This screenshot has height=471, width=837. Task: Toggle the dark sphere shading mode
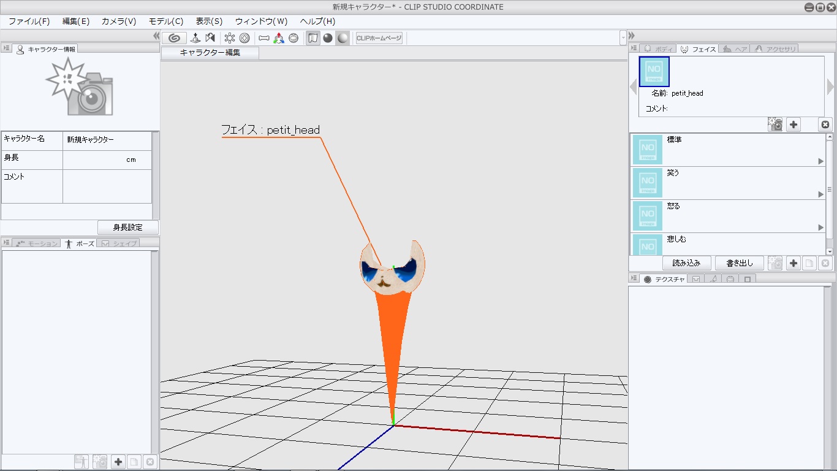point(328,38)
